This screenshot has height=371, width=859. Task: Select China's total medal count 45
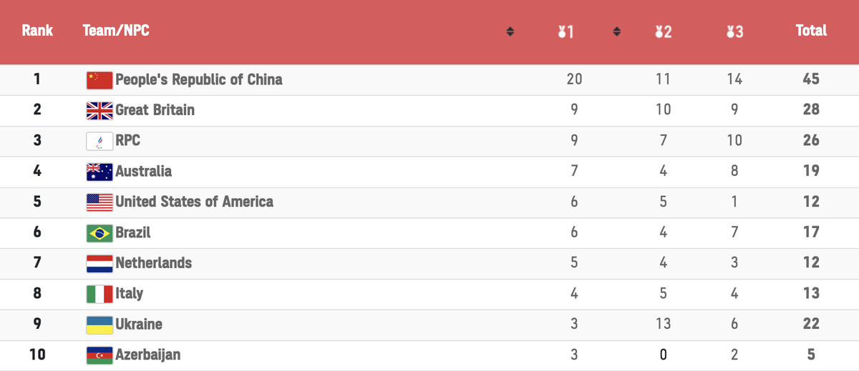811,79
